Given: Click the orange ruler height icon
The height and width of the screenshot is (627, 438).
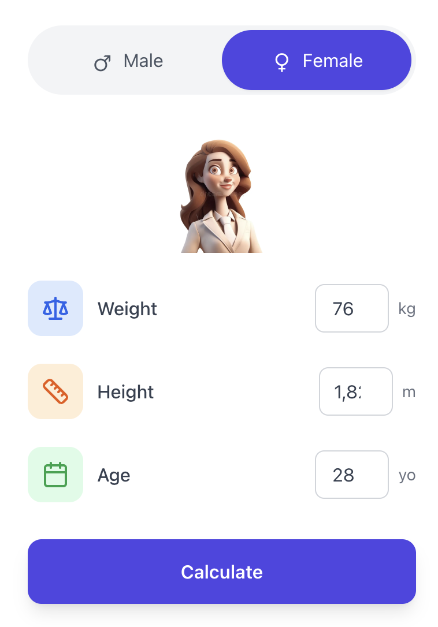Looking at the screenshot, I should coord(55,391).
